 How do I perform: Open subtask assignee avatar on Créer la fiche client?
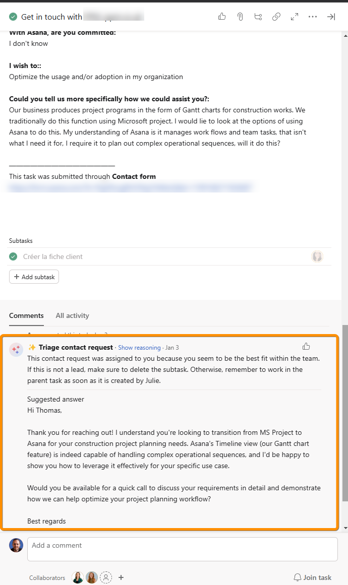[317, 256]
